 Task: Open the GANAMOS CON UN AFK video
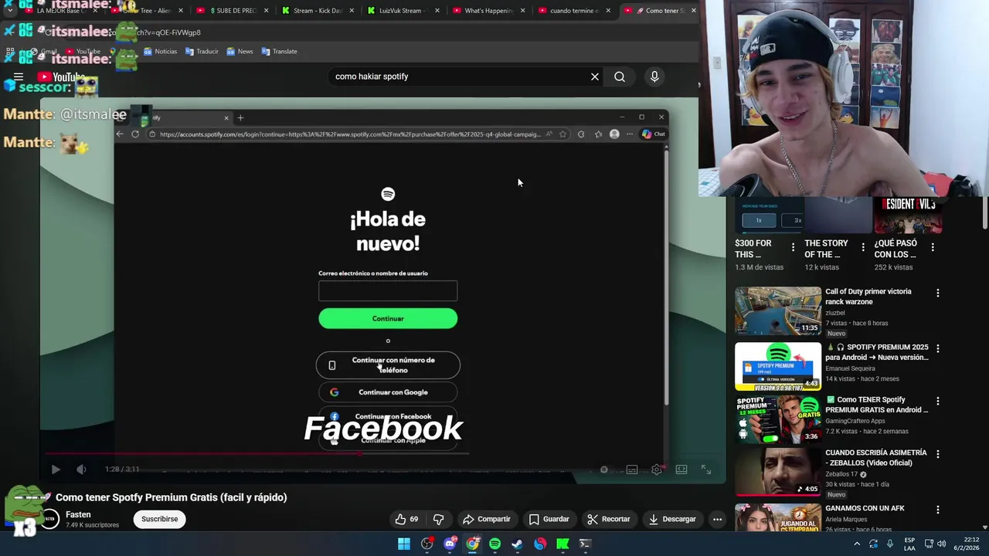pyautogui.click(x=865, y=508)
